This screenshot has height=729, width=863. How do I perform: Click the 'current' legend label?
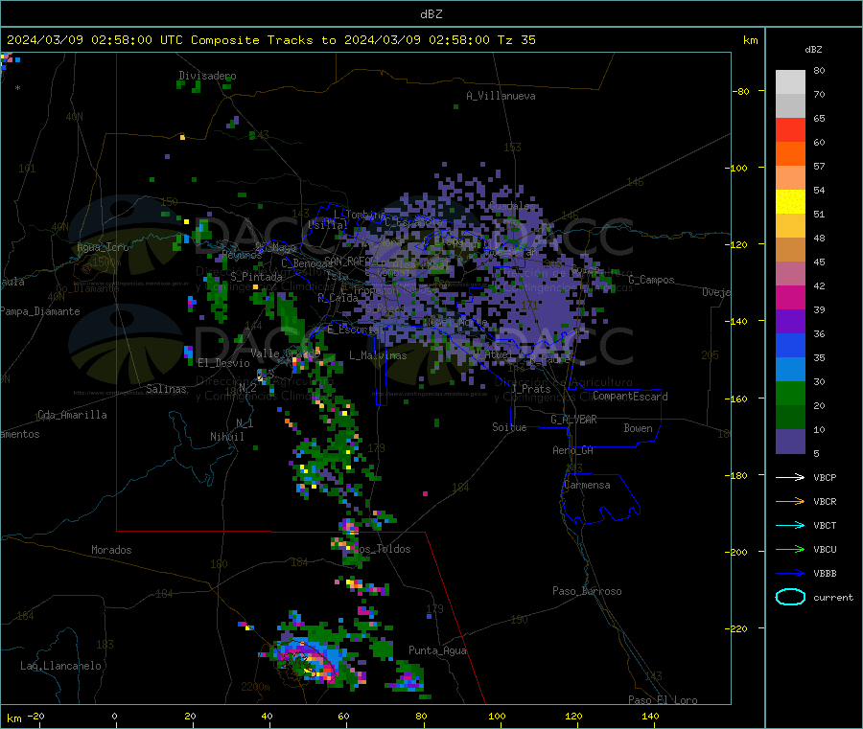pyautogui.click(x=832, y=597)
